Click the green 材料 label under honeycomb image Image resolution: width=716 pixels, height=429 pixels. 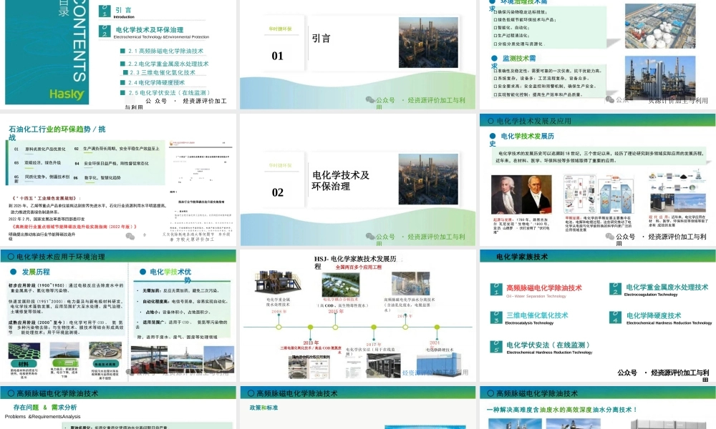coord(24,364)
